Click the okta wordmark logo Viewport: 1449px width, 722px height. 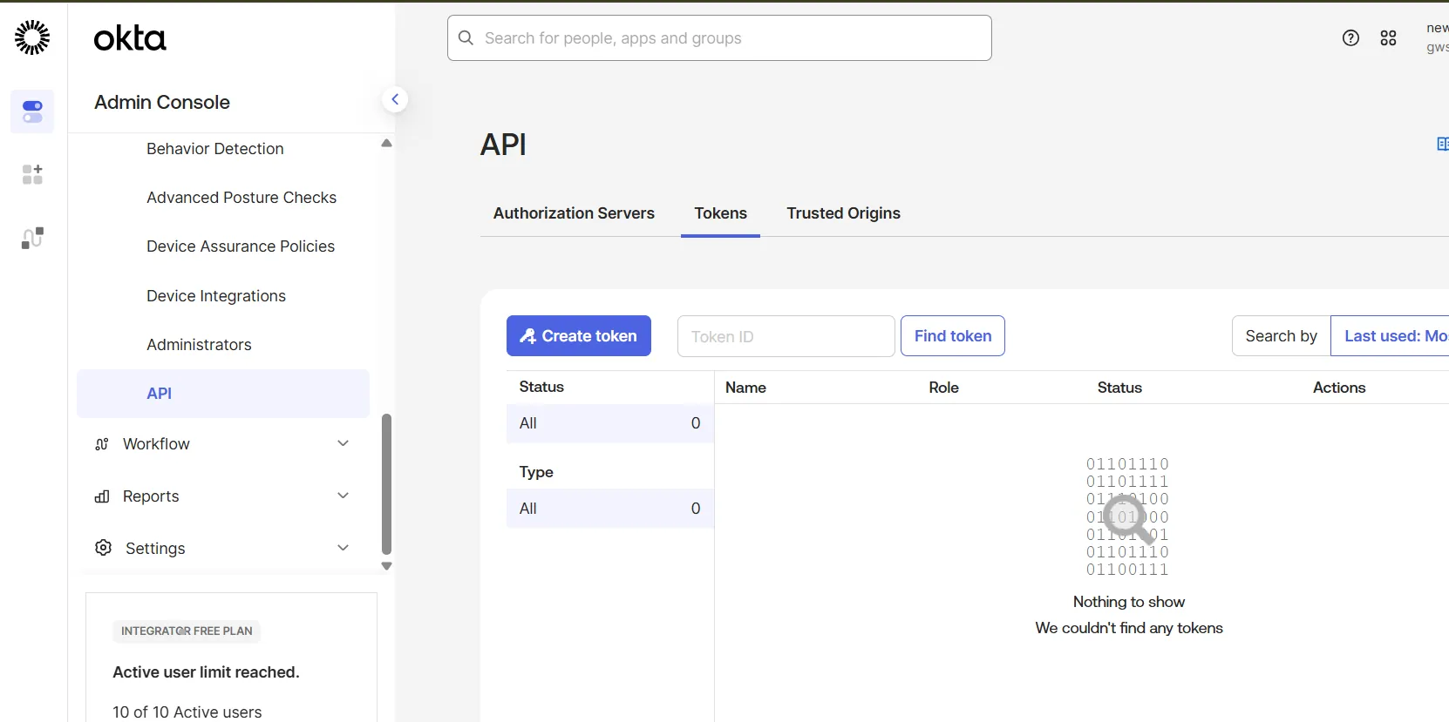point(130,38)
